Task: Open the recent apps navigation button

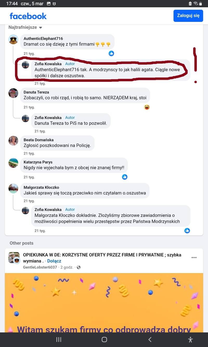Action: 59,339
